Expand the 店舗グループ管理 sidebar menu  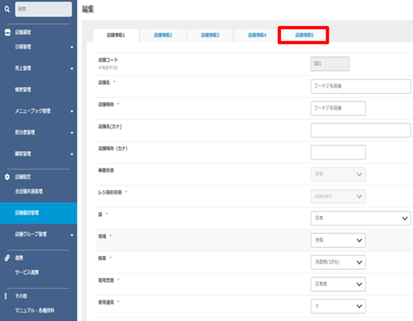coord(71,235)
